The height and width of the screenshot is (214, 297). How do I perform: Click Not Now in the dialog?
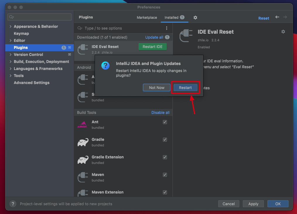[x=157, y=88]
